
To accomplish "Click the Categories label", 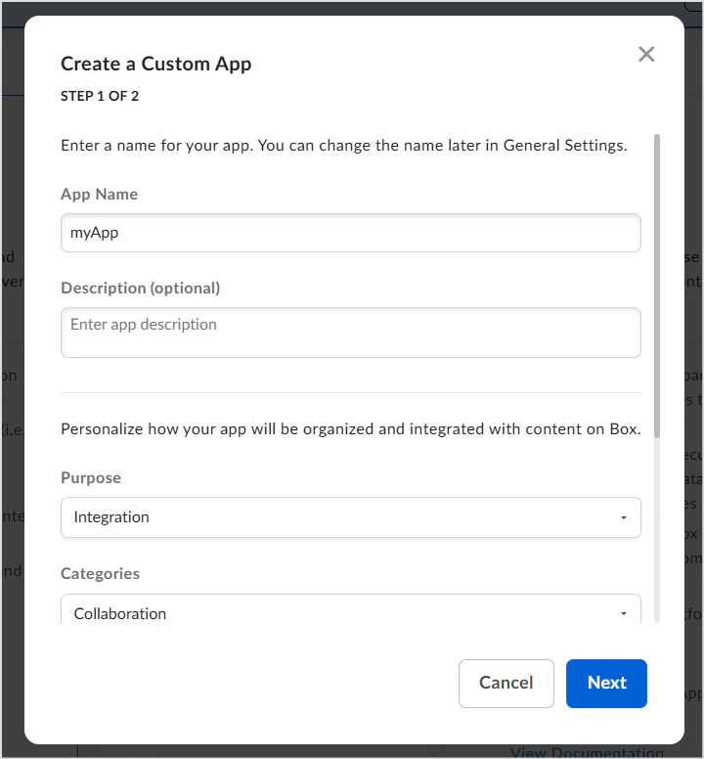I will 100,573.
